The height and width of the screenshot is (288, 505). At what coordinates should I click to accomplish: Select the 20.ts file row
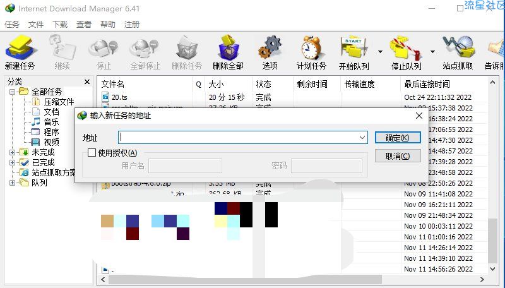[292, 97]
